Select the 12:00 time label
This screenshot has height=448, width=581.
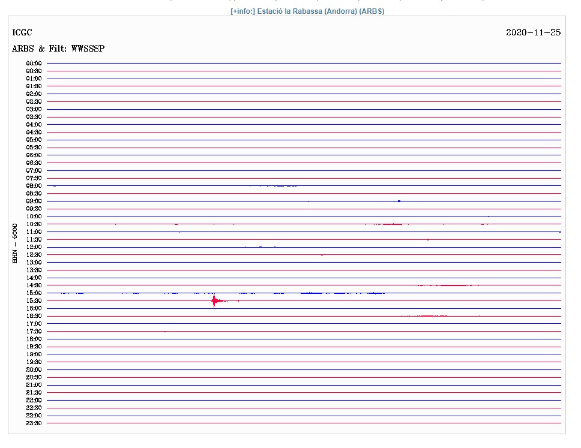tap(34, 247)
